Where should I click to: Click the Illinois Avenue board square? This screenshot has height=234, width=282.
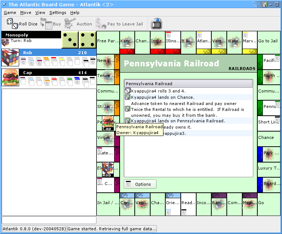pyautogui.click(x=173, y=42)
